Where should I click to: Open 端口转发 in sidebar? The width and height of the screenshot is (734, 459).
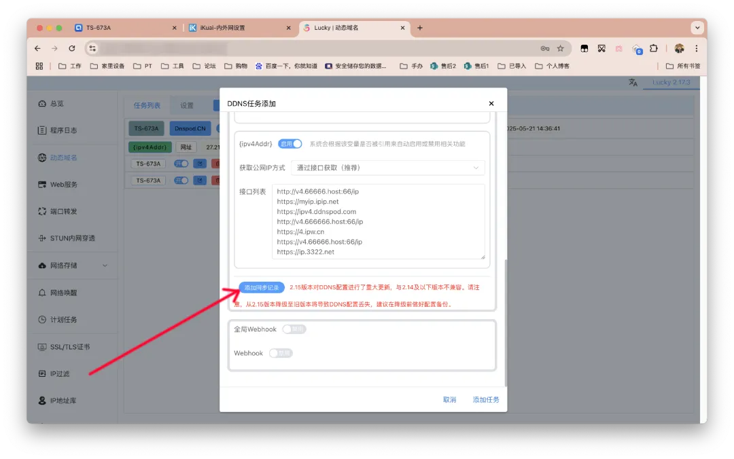coord(63,212)
